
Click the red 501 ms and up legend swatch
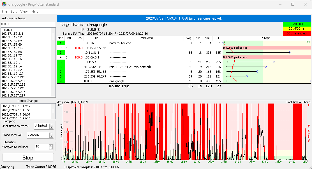pos(297,33)
